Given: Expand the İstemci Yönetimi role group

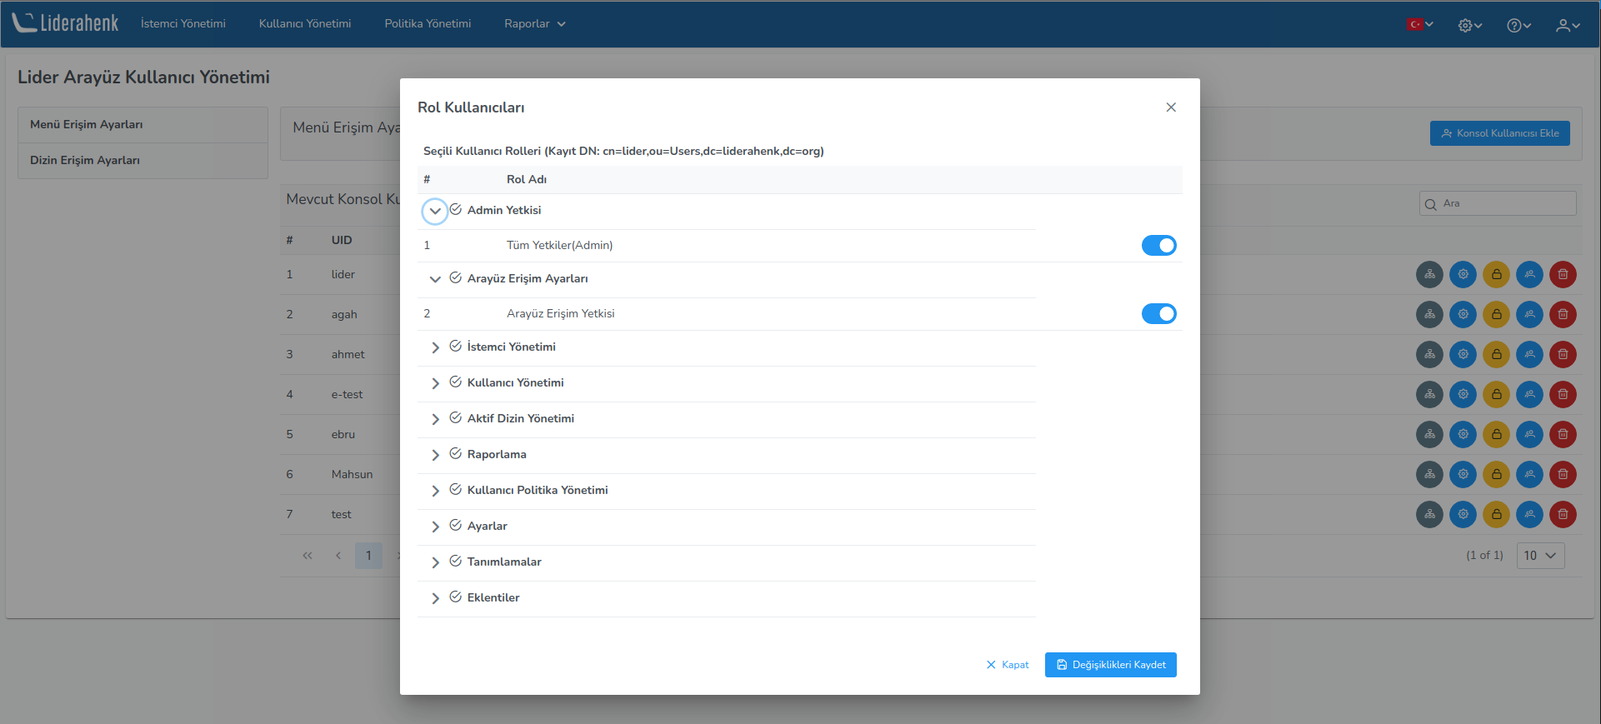Looking at the screenshot, I should tap(435, 347).
